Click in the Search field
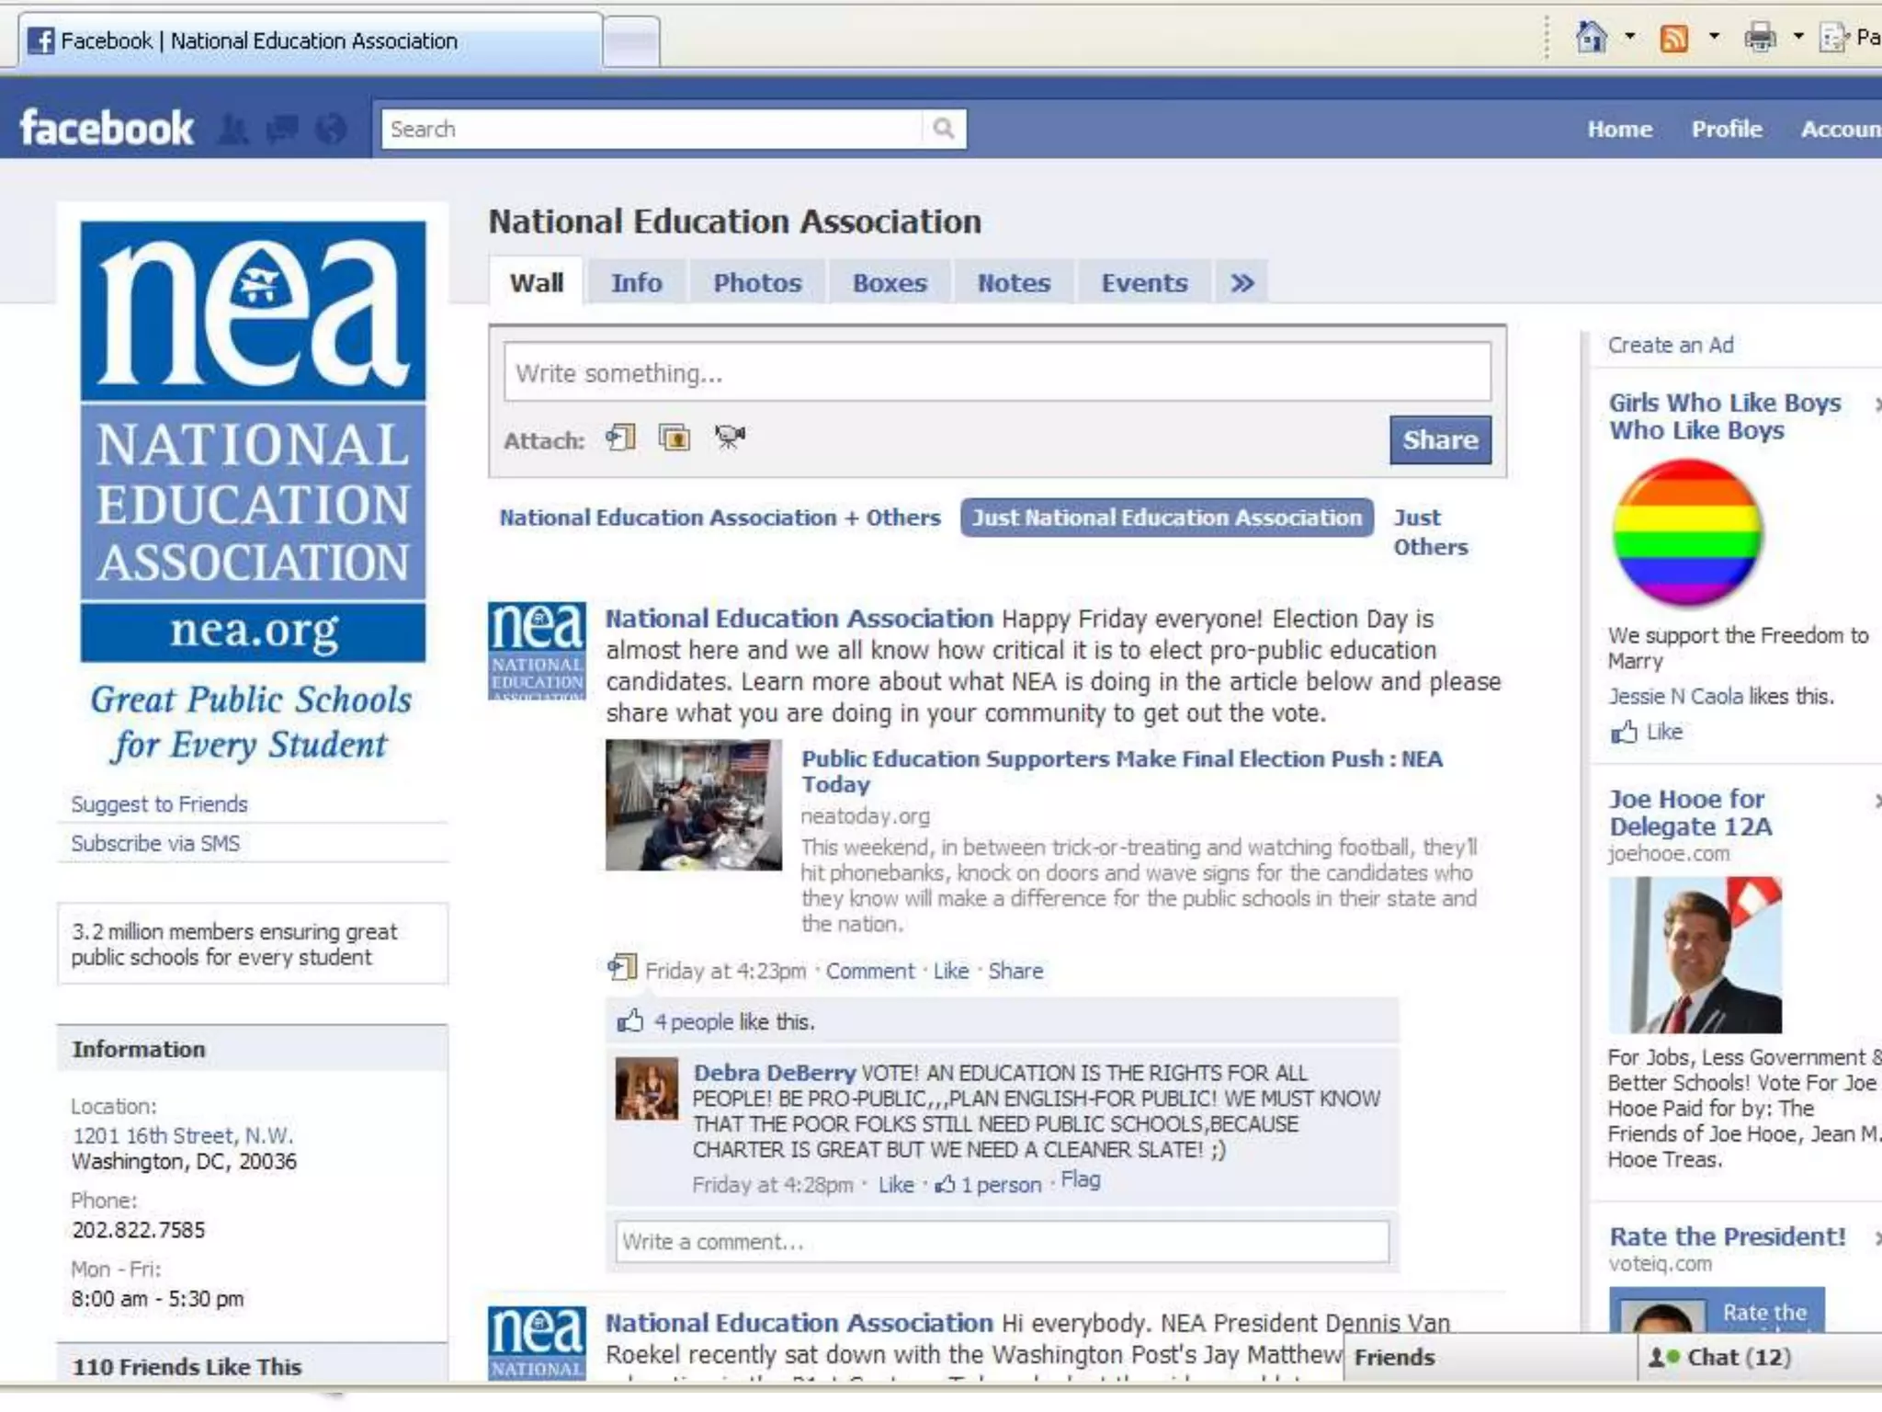Screen dimensions: 1882x1412 tap(652, 129)
